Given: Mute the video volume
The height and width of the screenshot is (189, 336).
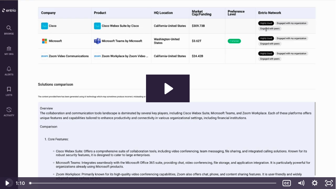Looking at the screenshot, I should [301, 183].
